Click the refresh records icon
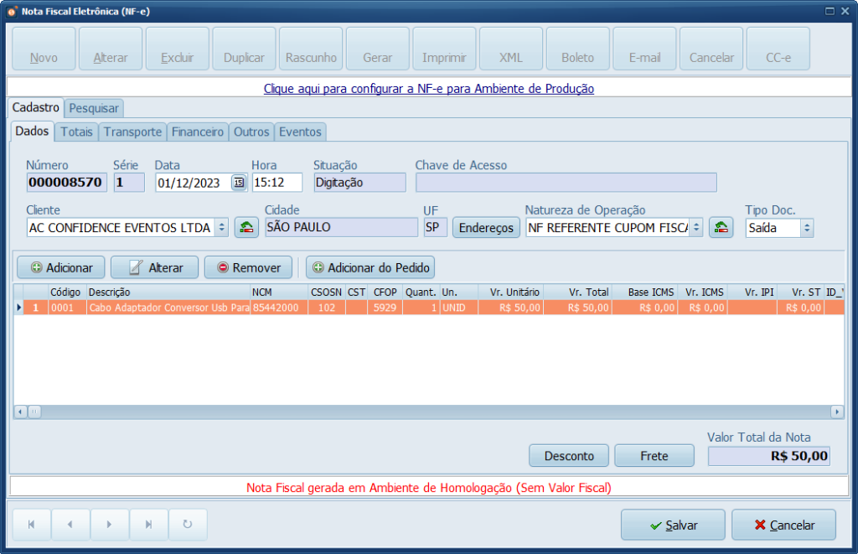Viewport: 858px width, 554px height. click(188, 525)
